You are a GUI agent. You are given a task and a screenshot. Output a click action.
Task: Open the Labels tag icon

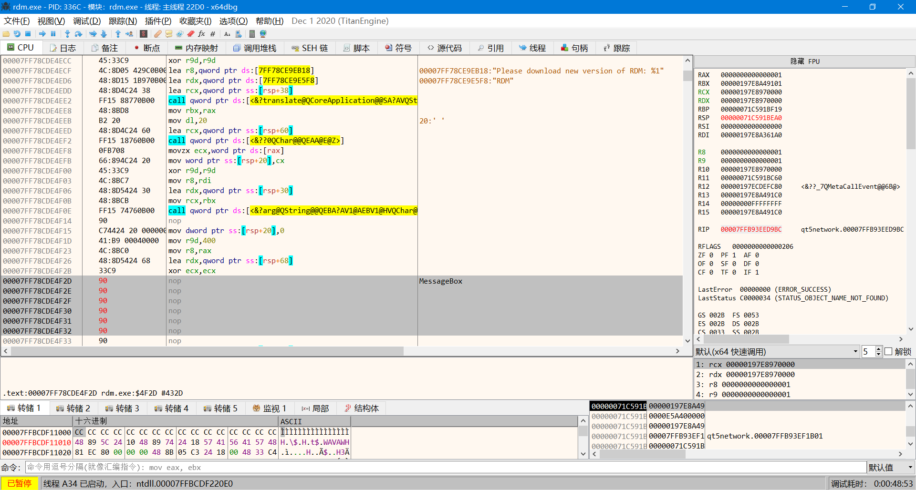(x=180, y=34)
